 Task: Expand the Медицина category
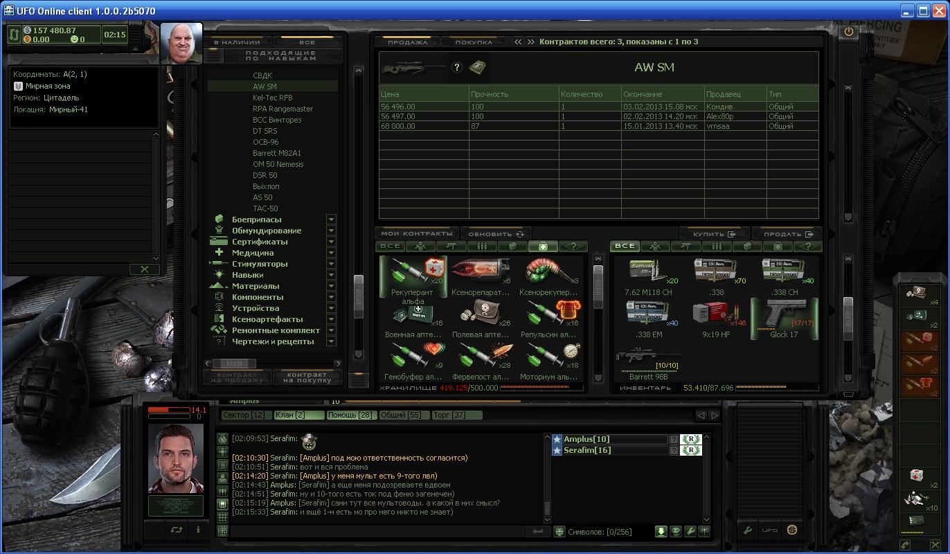click(331, 253)
